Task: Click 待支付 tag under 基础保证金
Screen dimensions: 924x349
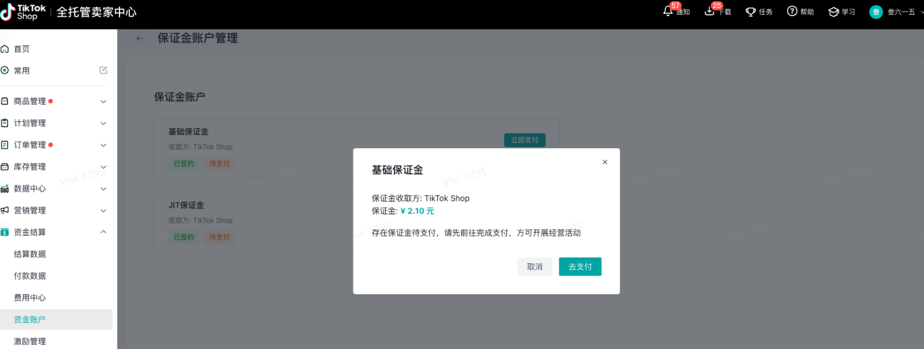Action: coord(219,164)
